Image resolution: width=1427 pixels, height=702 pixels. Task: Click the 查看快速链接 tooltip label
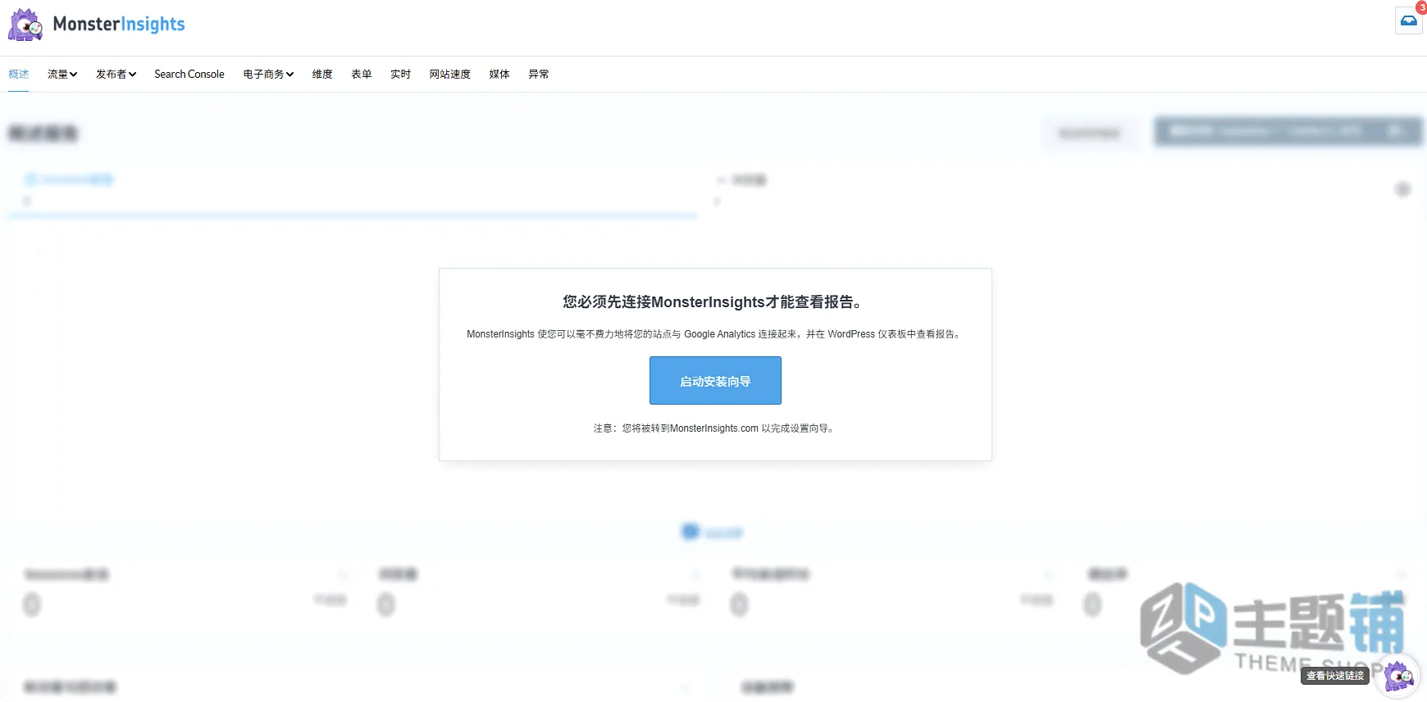[x=1335, y=676]
